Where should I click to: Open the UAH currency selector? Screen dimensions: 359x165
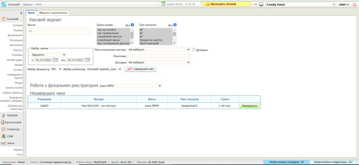[x=344, y=4]
